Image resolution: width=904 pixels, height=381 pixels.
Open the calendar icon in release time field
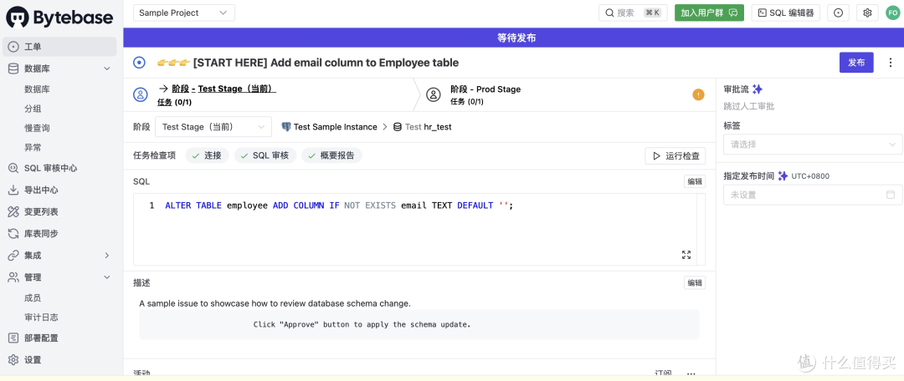[x=891, y=196]
